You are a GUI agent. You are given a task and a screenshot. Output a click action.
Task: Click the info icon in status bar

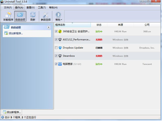(2, 117)
